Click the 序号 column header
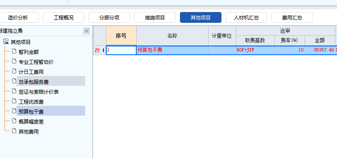This screenshot has height=158, width=337. pos(121,36)
